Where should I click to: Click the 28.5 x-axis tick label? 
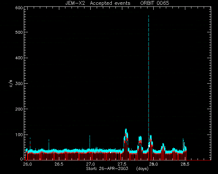click(x=185, y=164)
